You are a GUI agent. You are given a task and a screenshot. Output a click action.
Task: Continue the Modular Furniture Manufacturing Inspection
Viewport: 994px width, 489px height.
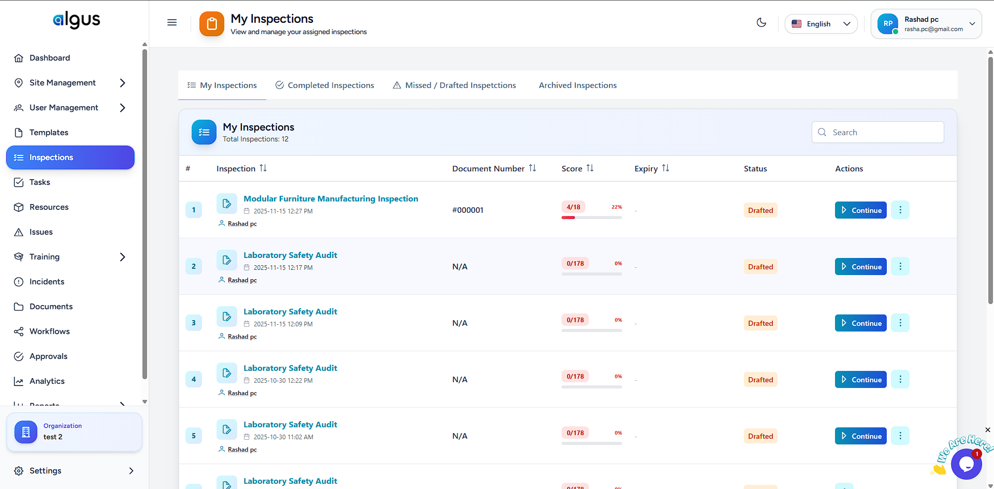[860, 210]
